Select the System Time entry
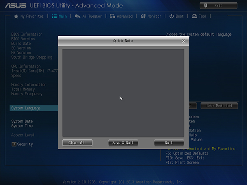 22,126
